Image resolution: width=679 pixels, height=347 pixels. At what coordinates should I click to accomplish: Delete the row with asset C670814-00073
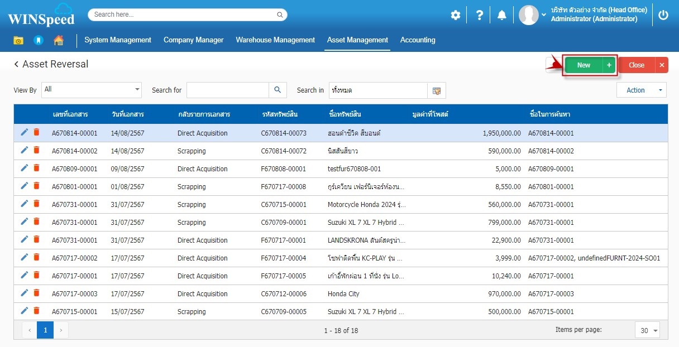tap(36, 132)
